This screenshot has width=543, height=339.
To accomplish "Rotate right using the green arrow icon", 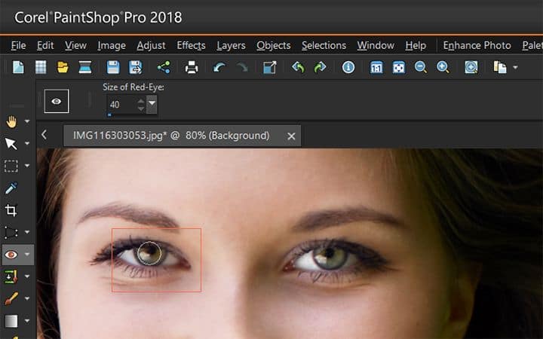I will tap(320, 67).
